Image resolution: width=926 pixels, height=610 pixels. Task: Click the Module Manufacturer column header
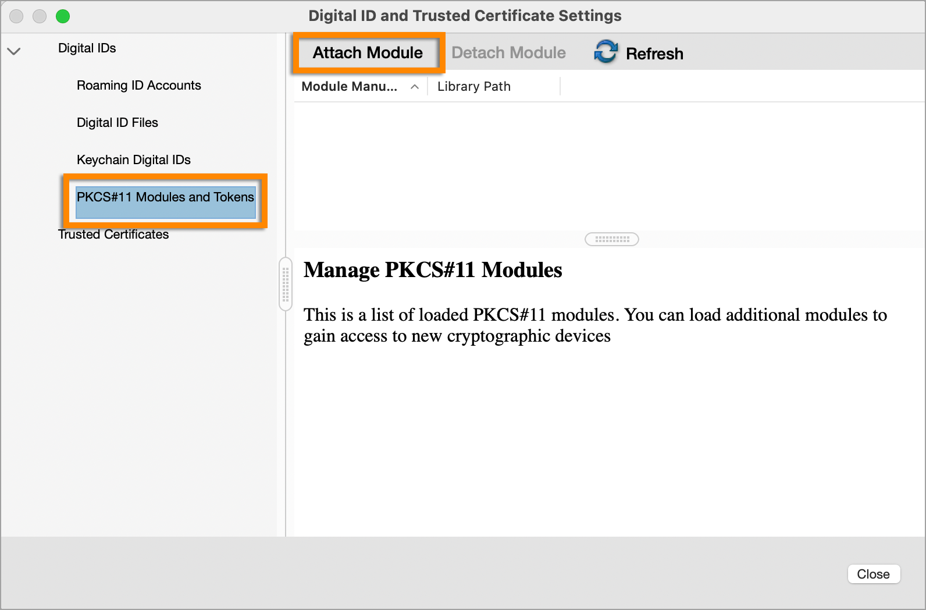349,86
